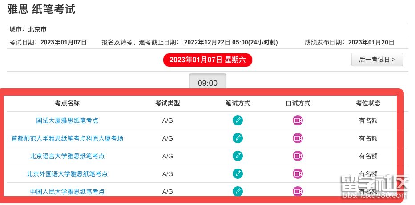The width and height of the screenshot is (415, 205).
Task: Click pencil icon for 北京语言大学 row
Action: 238,156
